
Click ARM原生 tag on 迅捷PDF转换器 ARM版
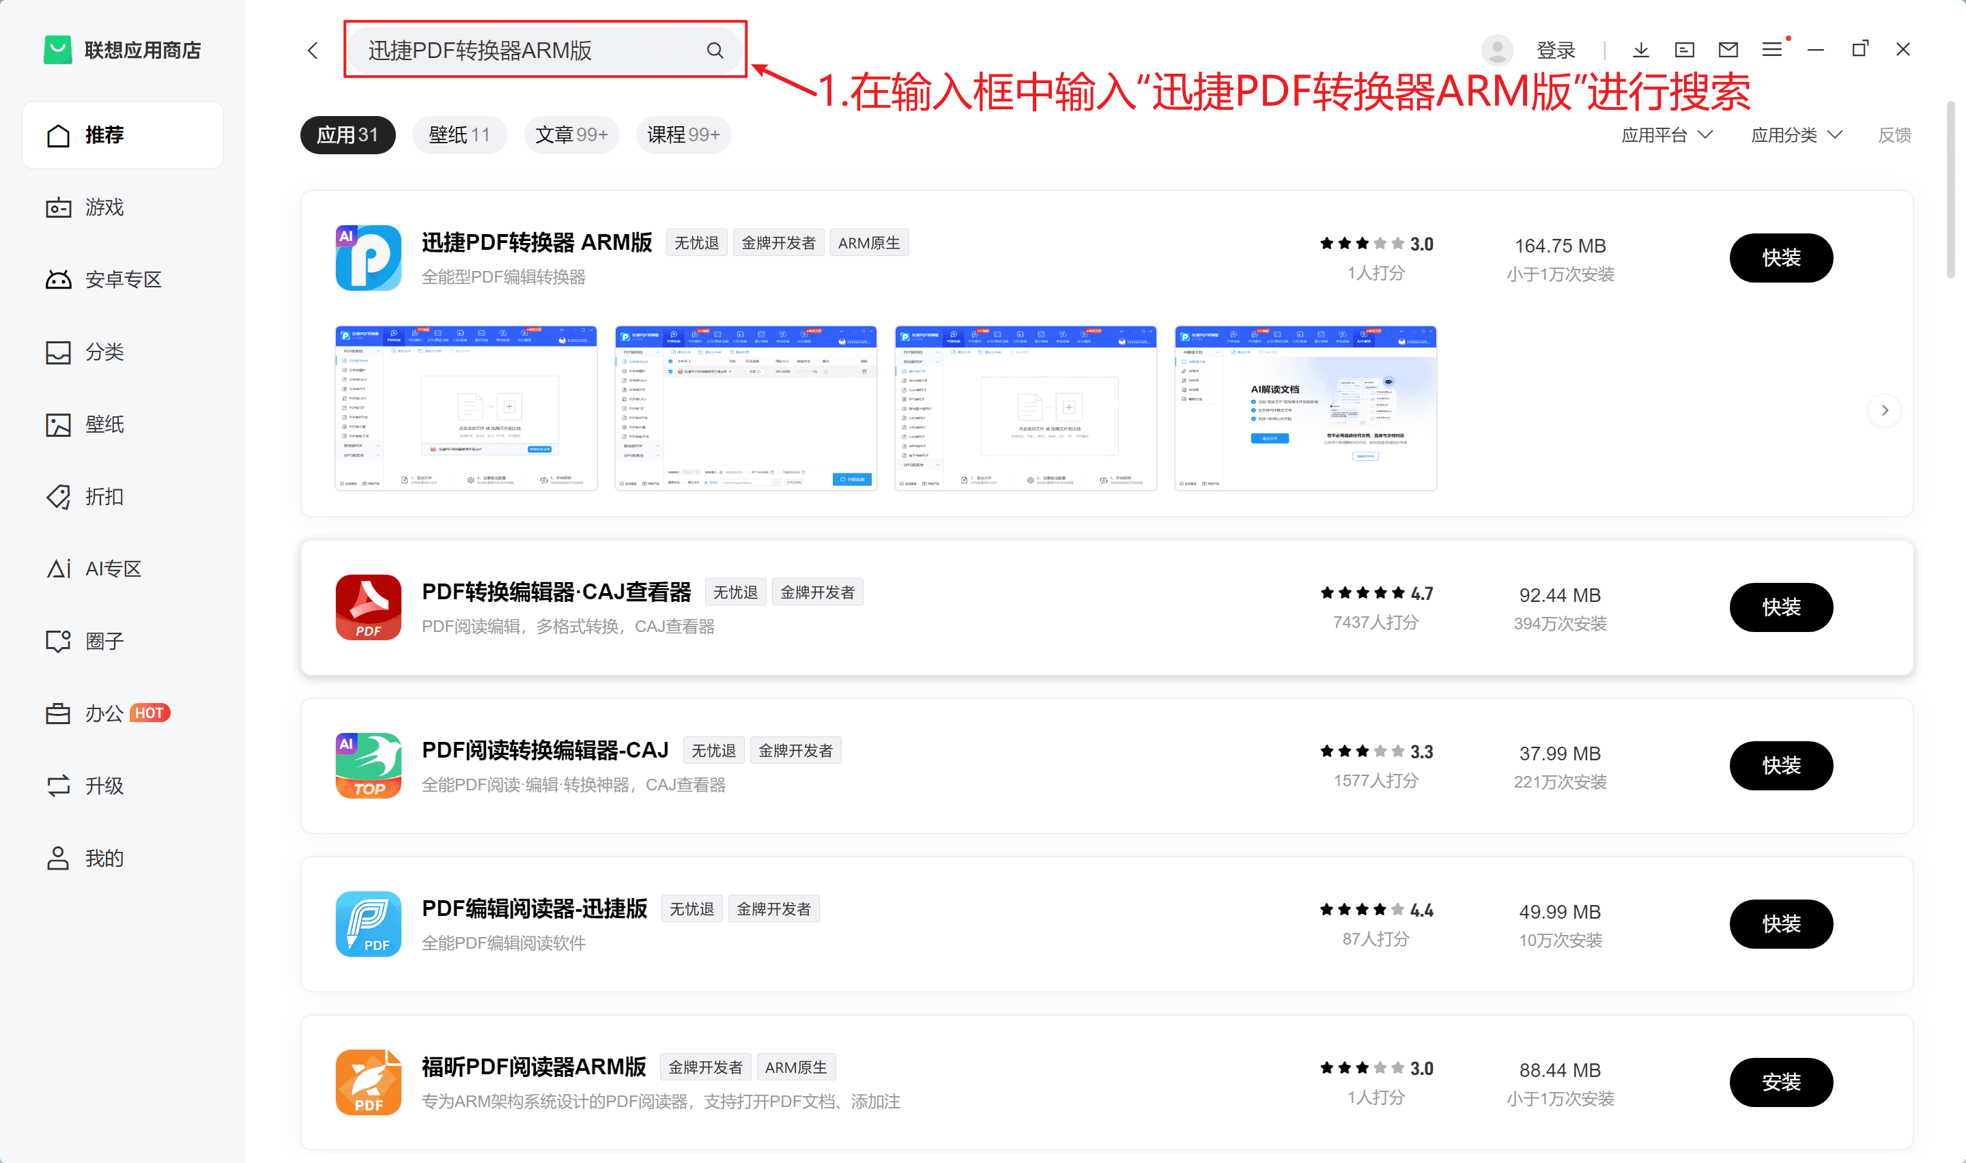tap(869, 243)
